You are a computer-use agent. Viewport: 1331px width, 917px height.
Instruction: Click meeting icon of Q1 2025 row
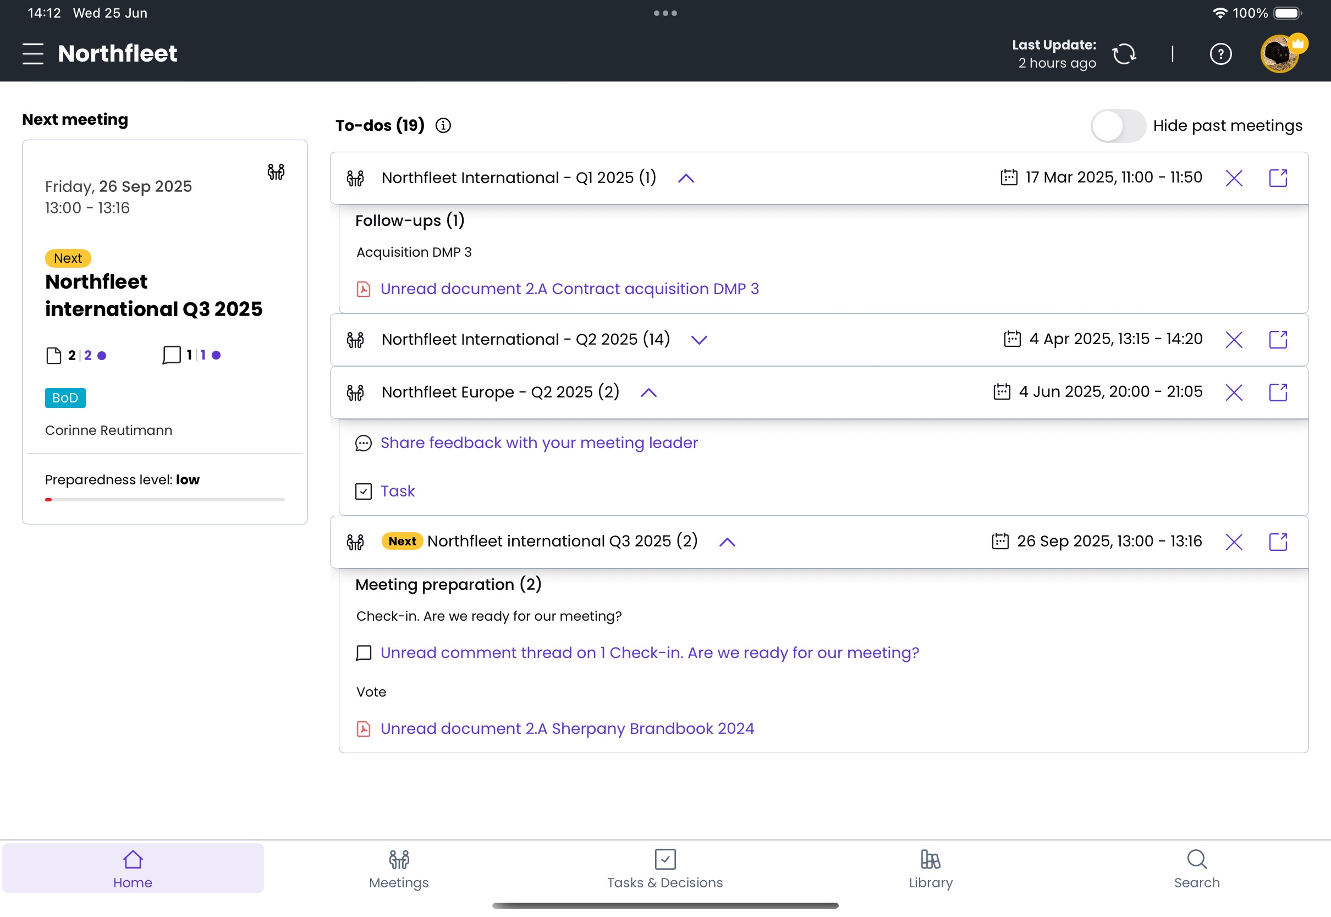coord(355,178)
